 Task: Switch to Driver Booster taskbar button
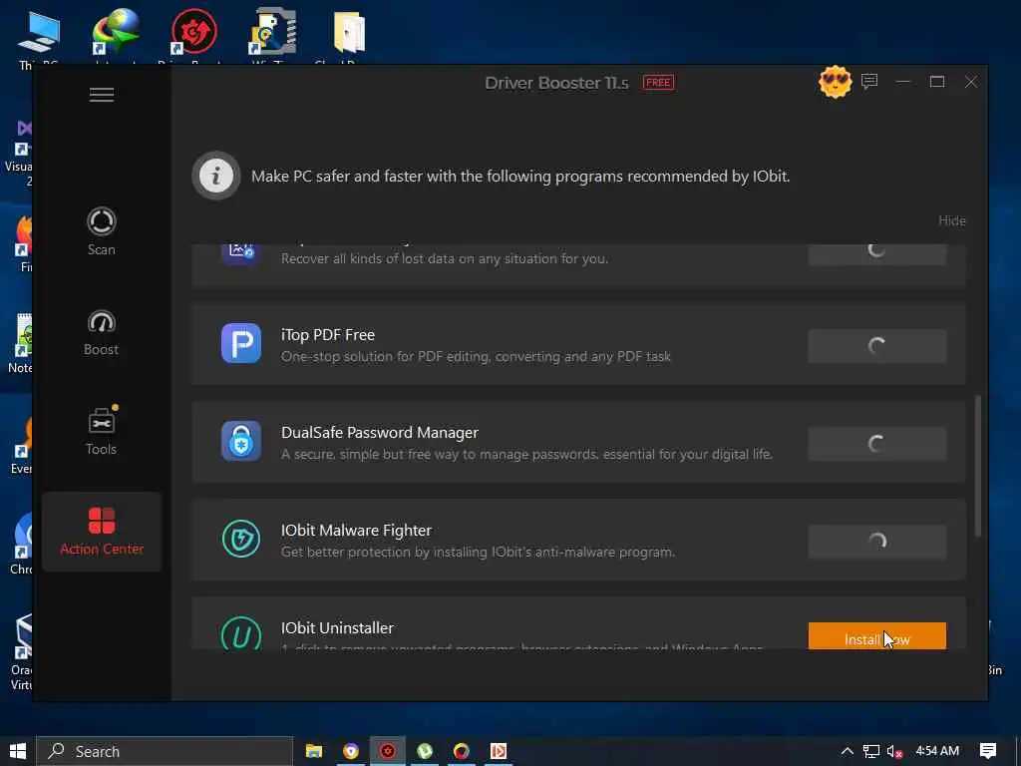[388, 751]
